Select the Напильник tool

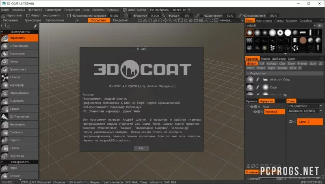click(19, 125)
